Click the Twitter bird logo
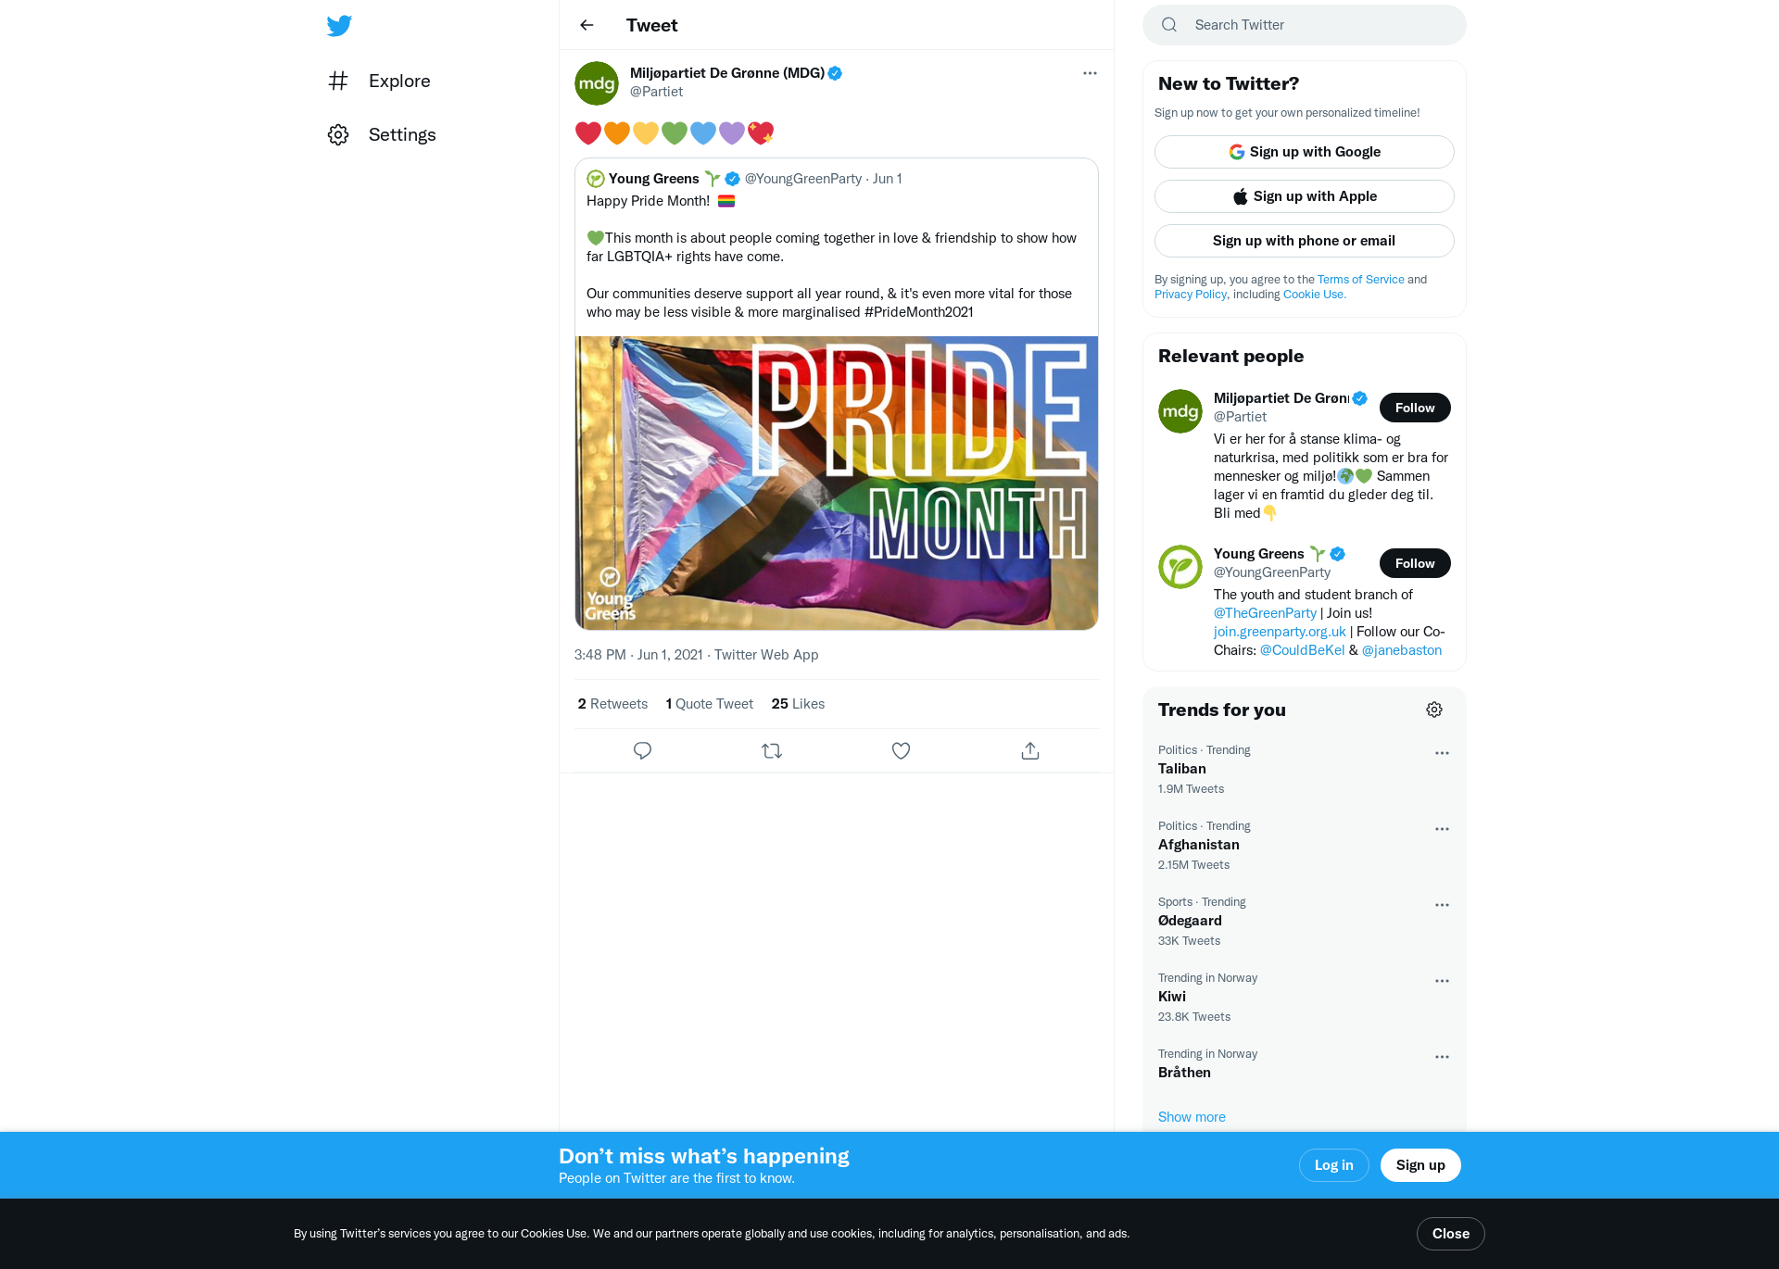Viewport: 1779px width, 1269px height. [339, 25]
